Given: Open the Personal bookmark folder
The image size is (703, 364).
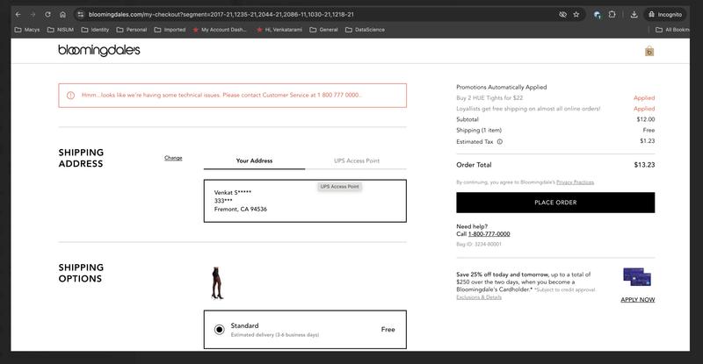Looking at the screenshot, I should (132, 30).
